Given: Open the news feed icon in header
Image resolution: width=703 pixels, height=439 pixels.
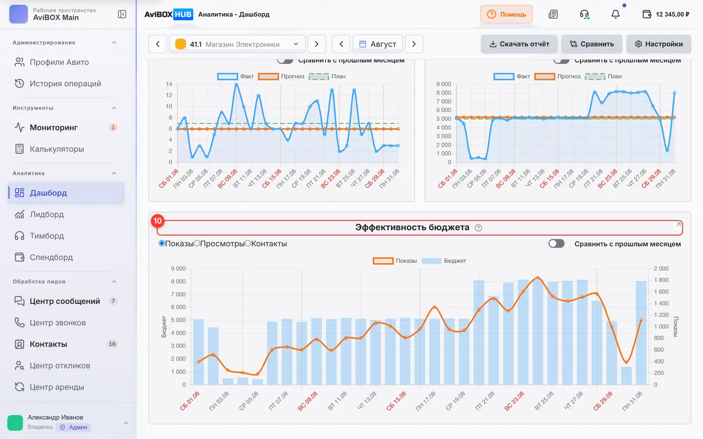Looking at the screenshot, I should coord(553,14).
